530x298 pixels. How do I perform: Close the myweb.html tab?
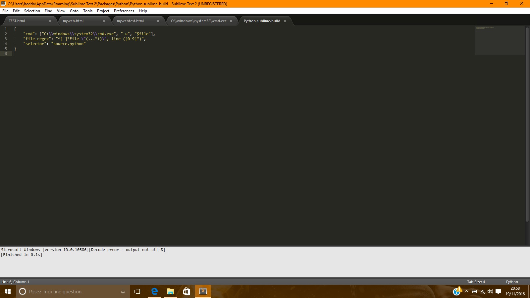click(x=104, y=21)
